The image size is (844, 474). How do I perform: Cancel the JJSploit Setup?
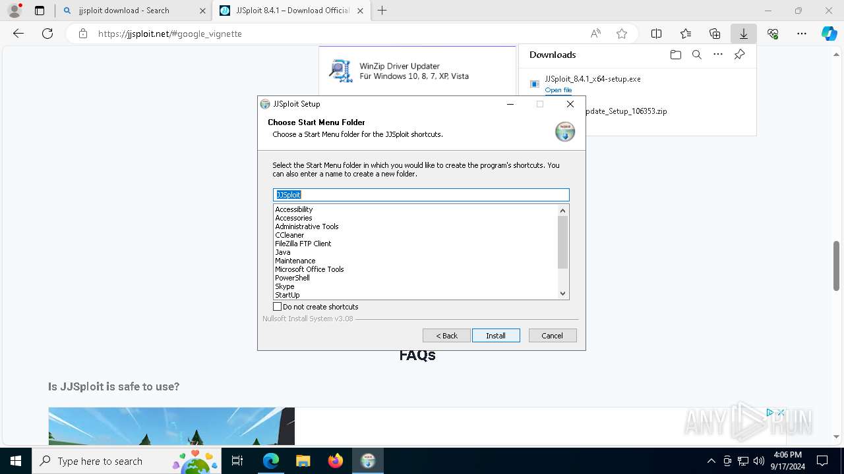tap(553, 336)
